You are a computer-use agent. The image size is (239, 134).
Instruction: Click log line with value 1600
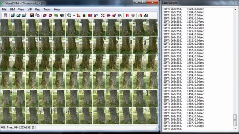point(183,47)
